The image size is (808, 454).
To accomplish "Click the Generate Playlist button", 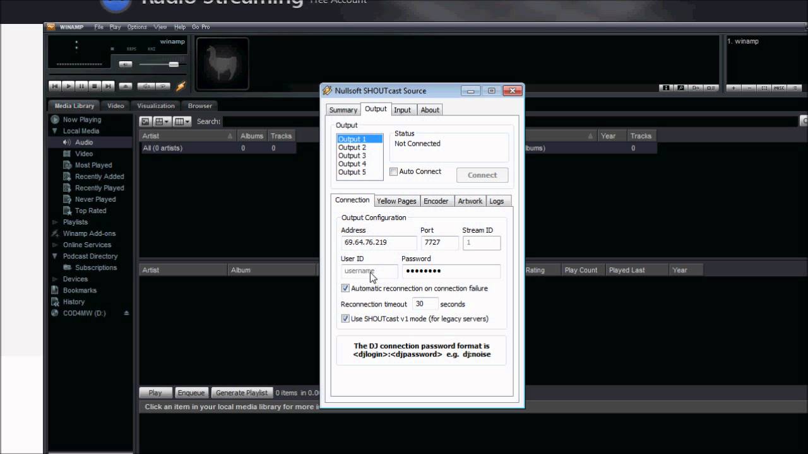I will (x=242, y=393).
